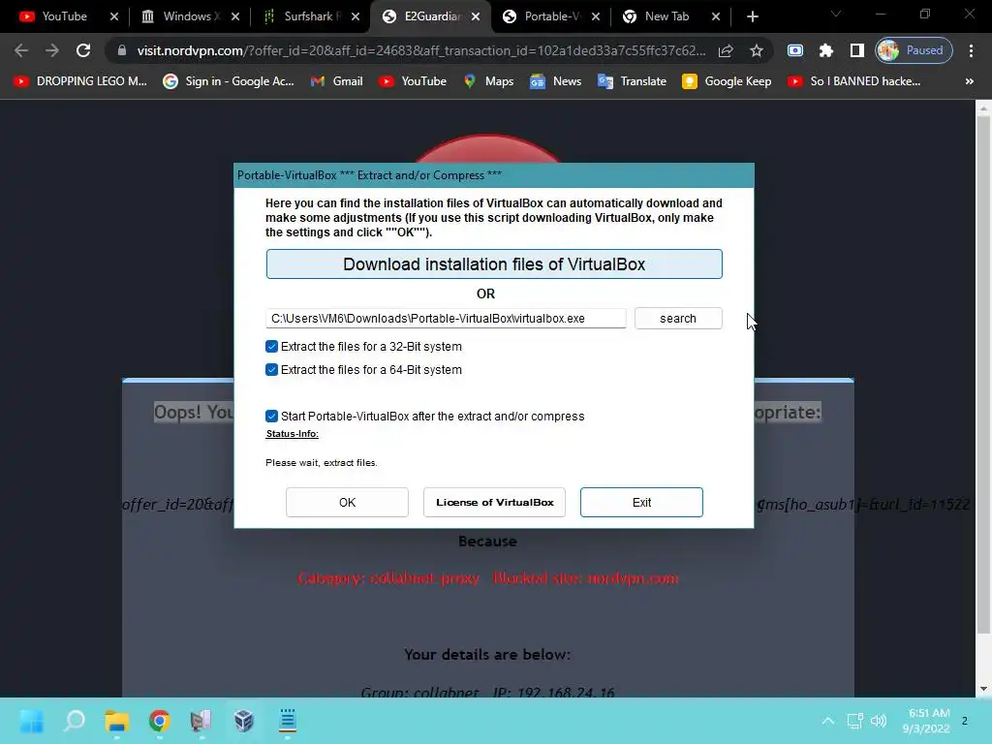Bookmark this page with the star
This screenshot has width=992, height=744.
pos(756,50)
